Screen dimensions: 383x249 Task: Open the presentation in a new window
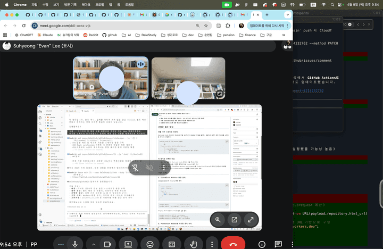click(x=234, y=220)
